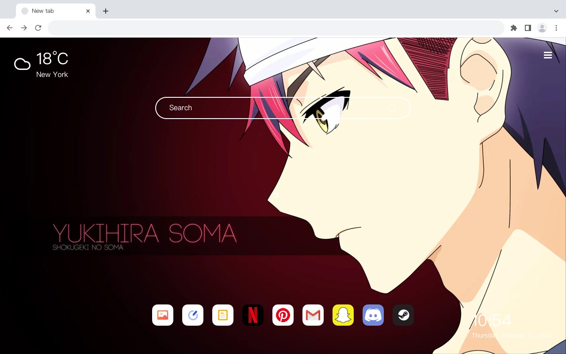Open the blue task-check shortcut icon

point(193,315)
